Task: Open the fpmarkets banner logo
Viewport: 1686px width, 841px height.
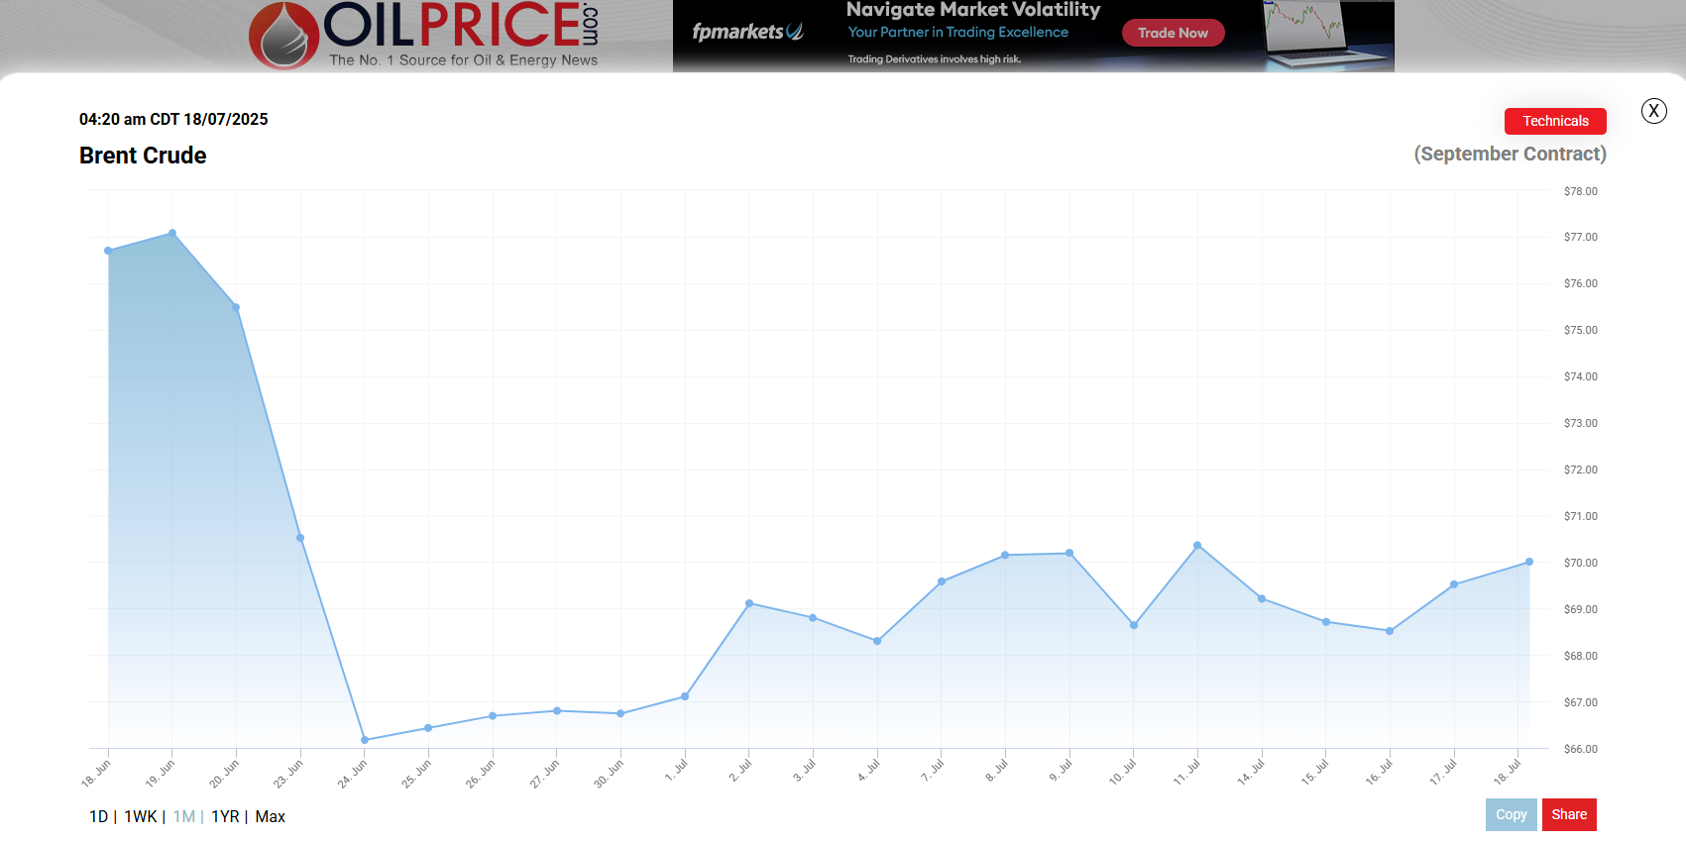Action: (746, 32)
